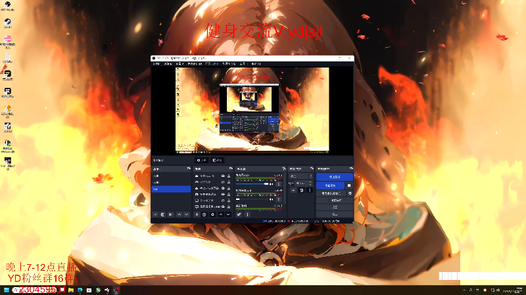
Task: Open File Explorer from the taskbar
Action: 71,290
